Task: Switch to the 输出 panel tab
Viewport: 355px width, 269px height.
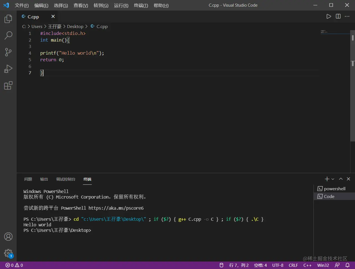Action: 44,179
